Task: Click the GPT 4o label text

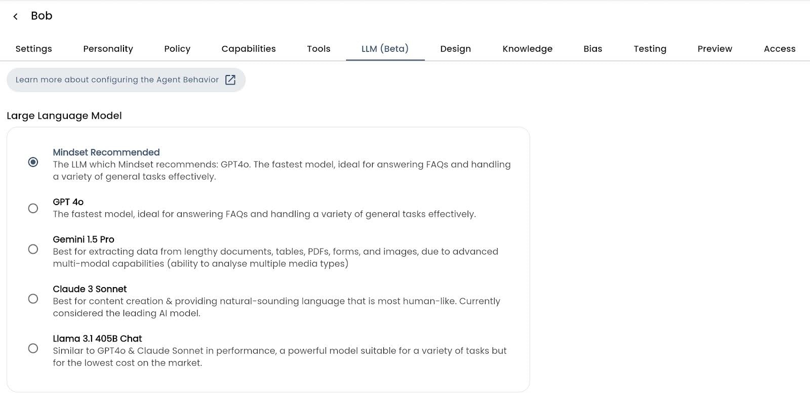Action: click(68, 202)
